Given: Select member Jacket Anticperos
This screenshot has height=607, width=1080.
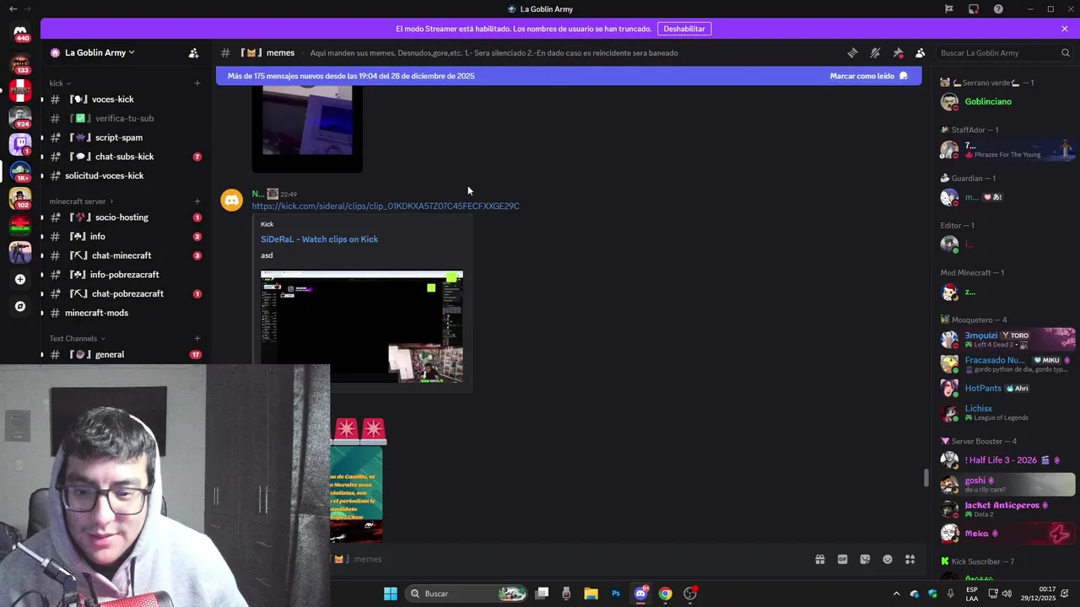Looking at the screenshot, I should pyautogui.click(x=1004, y=509).
